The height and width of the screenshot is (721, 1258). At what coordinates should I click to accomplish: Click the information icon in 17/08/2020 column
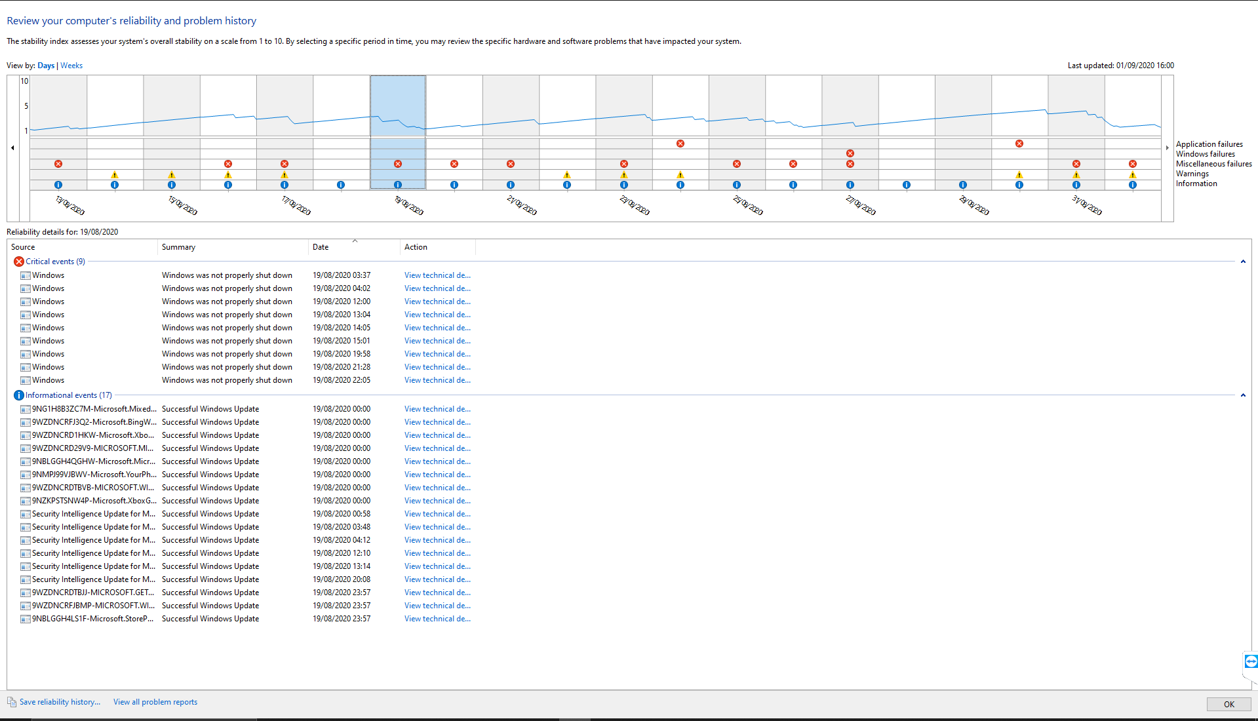(x=285, y=185)
